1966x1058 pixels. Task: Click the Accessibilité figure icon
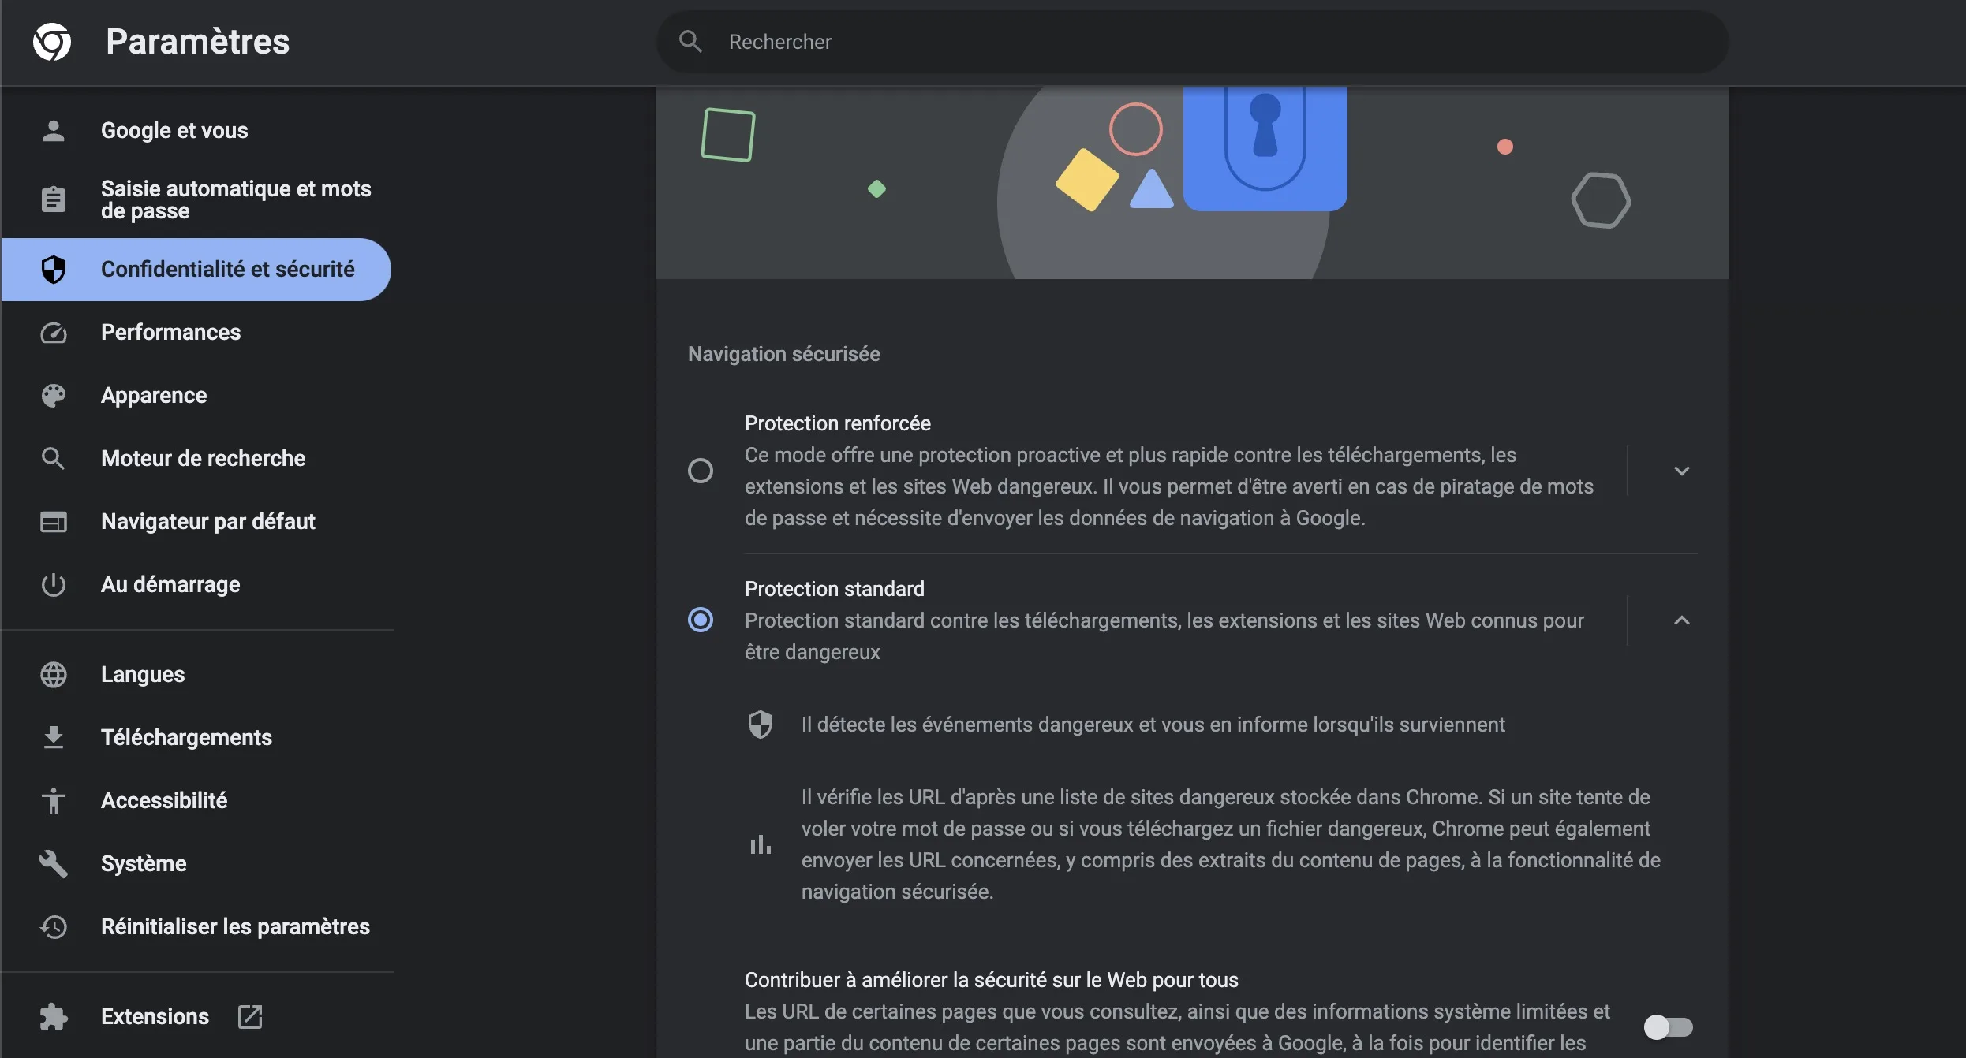point(54,801)
